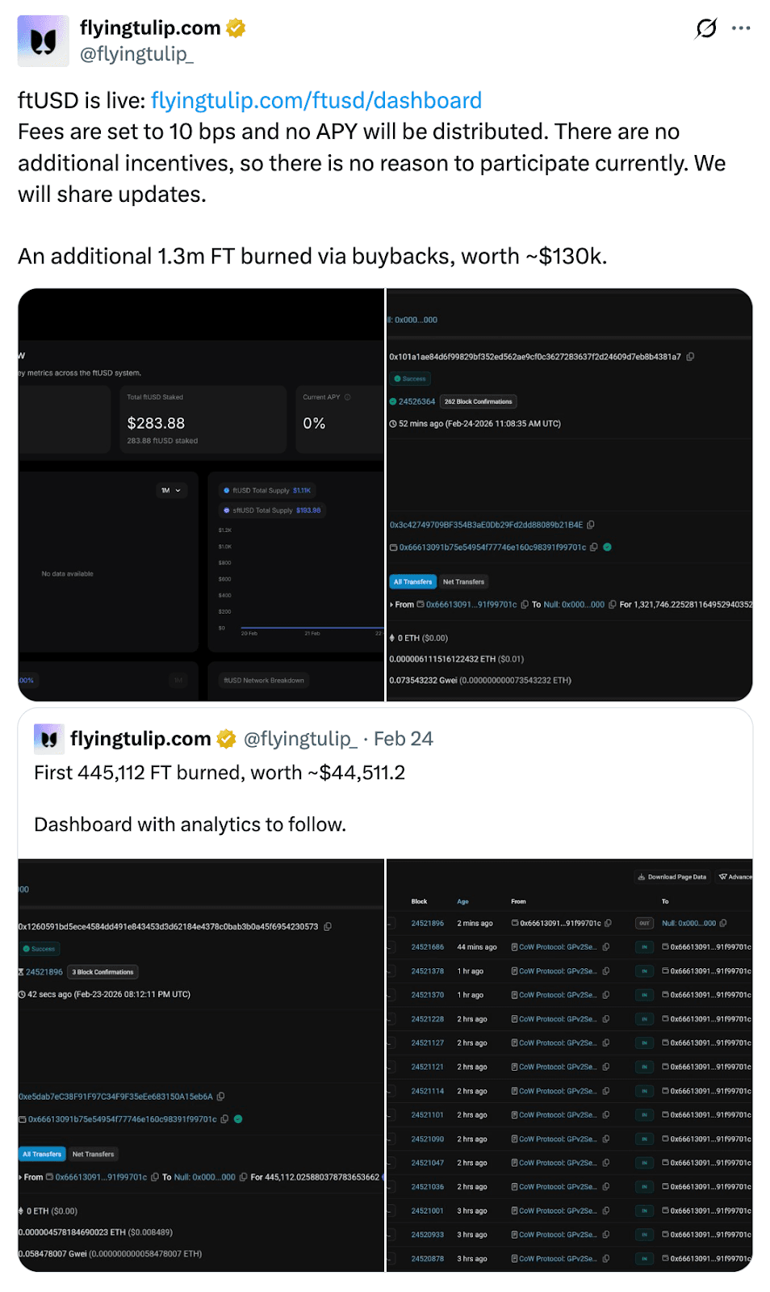Click the Grok actions icon on the tweet

705,28
